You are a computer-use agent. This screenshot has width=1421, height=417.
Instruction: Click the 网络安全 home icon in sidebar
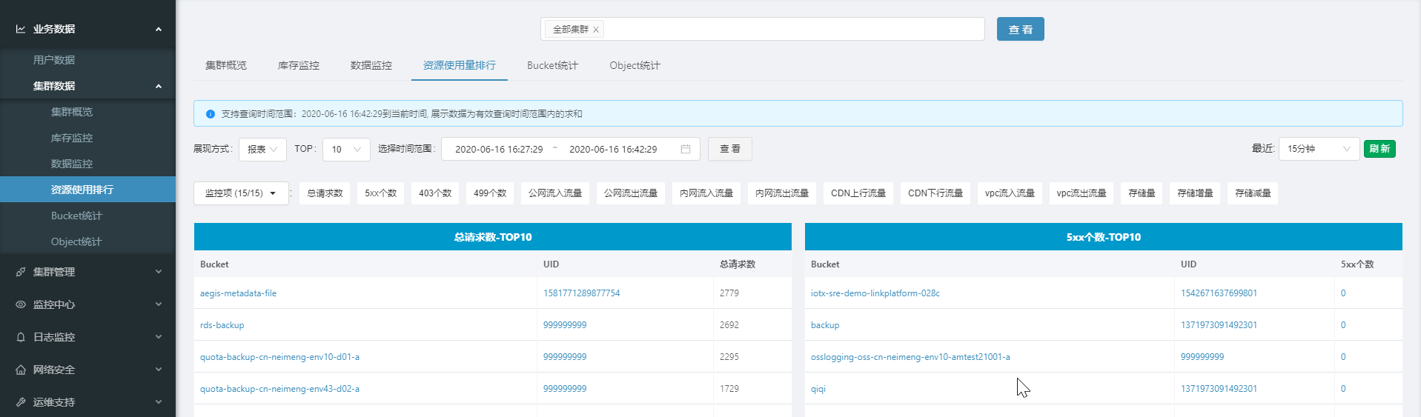(21, 370)
